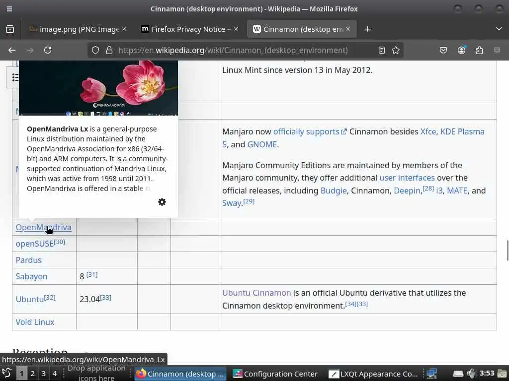Switch to virtual desktop 2
This screenshot has width=509, height=381.
(32, 374)
